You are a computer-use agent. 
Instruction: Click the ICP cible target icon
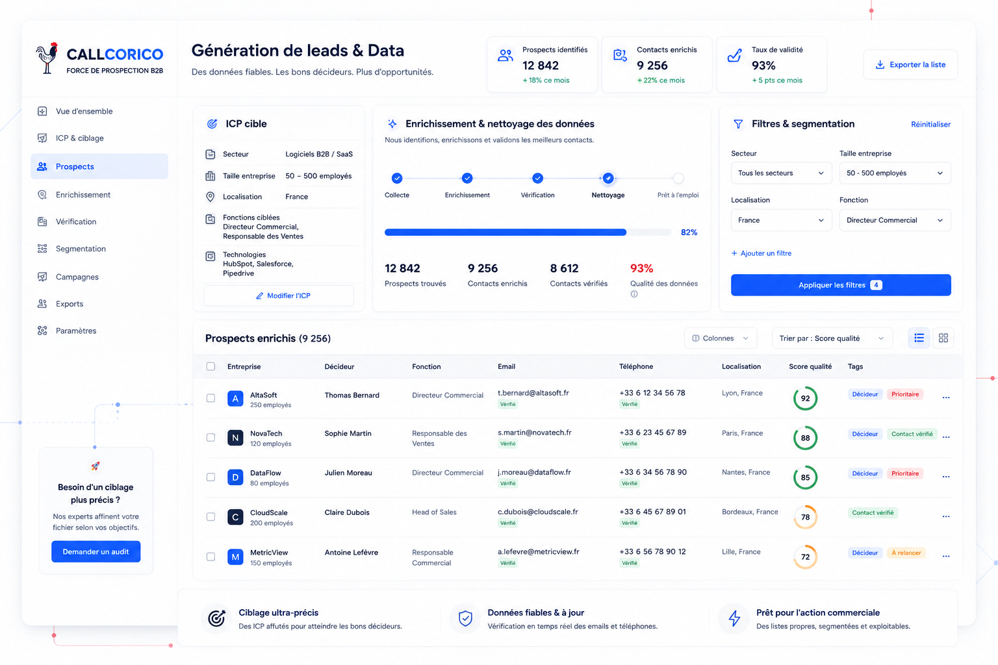tap(212, 124)
